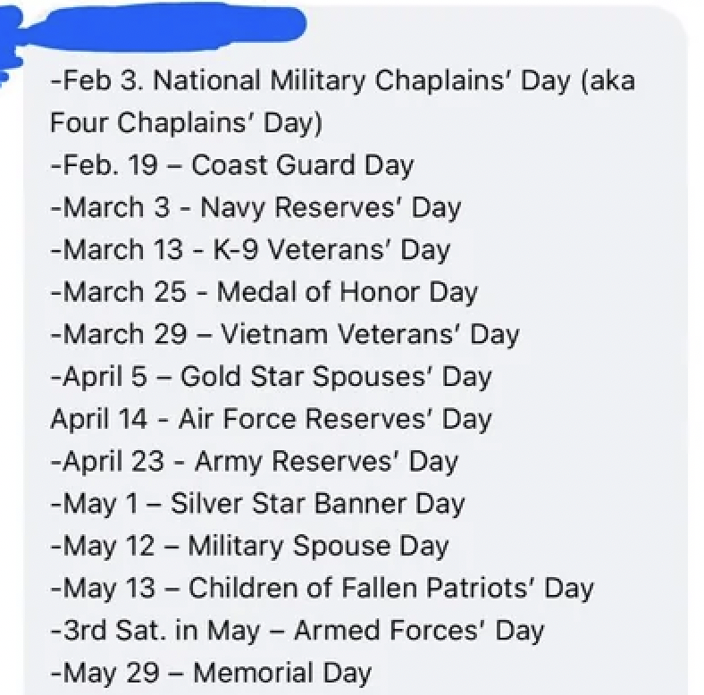Click the April 5 Gold Star Spouses' Day entry
The width and height of the screenshot is (704, 695).
click(272, 377)
